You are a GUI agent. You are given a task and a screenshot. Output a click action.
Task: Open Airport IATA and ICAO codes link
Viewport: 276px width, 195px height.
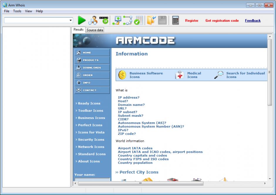(x=160, y=152)
